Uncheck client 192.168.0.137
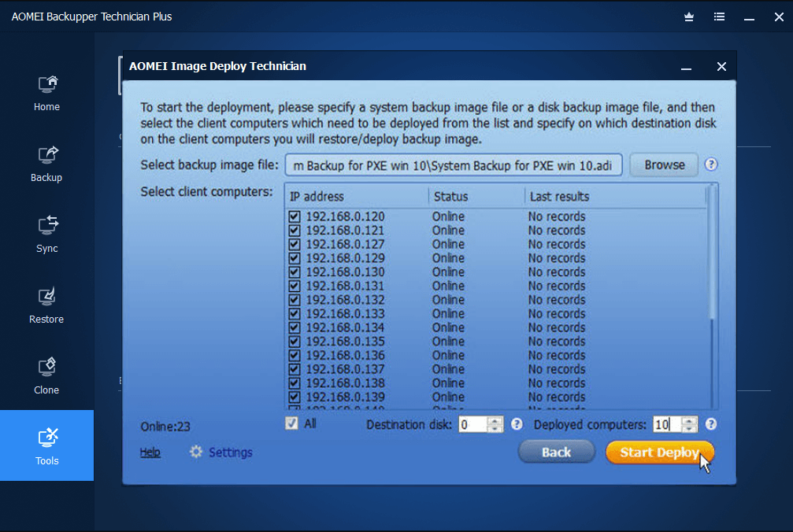 pos(295,369)
